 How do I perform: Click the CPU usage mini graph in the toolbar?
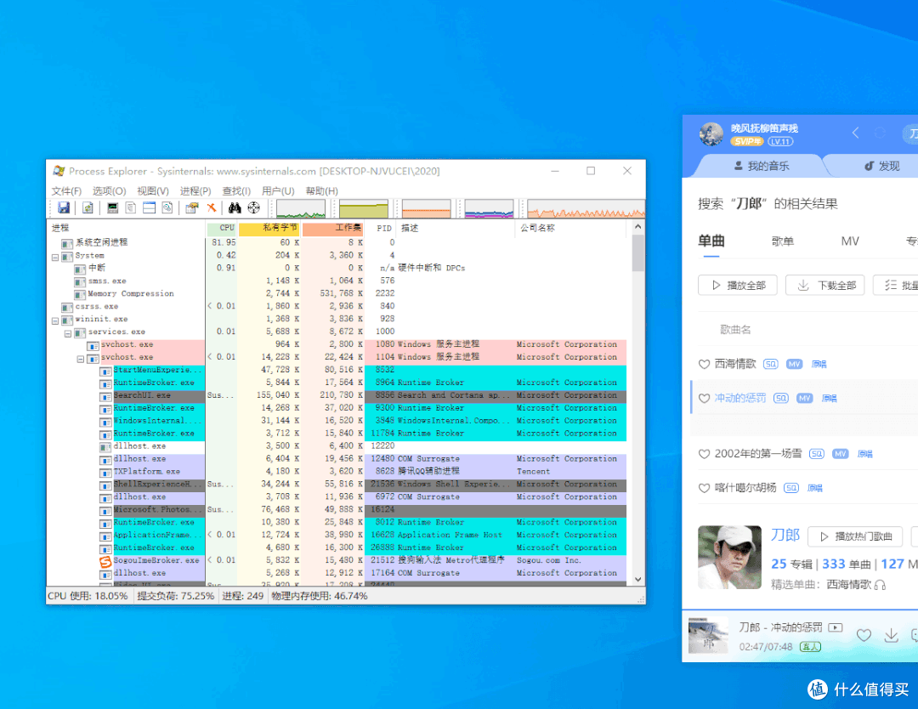tap(301, 208)
